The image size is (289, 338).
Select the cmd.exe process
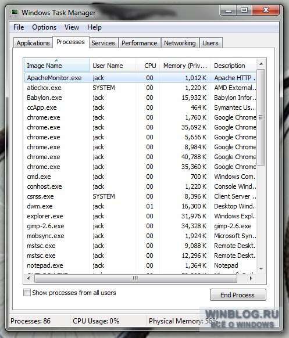140,177
